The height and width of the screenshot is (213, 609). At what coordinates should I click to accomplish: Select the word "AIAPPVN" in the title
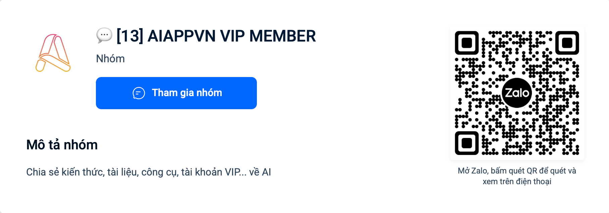pyautogui.click(x=181, y=36)
